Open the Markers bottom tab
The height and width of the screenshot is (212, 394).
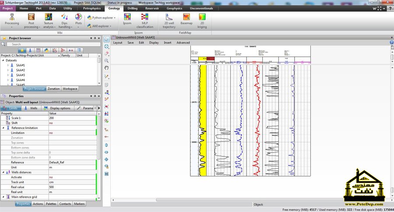point(79,204)
